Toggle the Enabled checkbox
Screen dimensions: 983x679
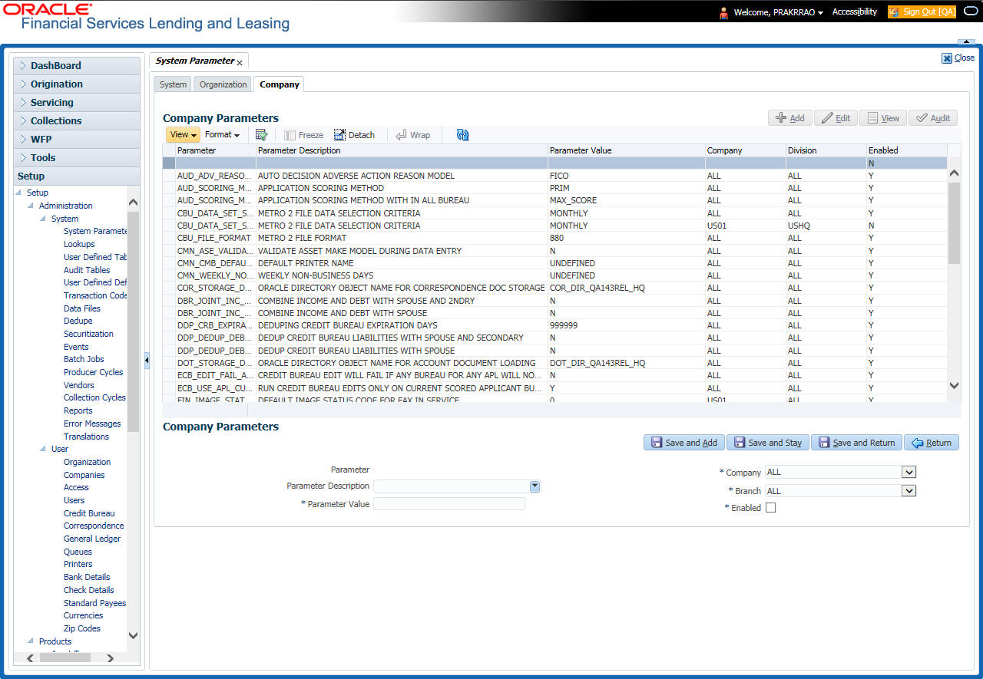tap(771, 508)
